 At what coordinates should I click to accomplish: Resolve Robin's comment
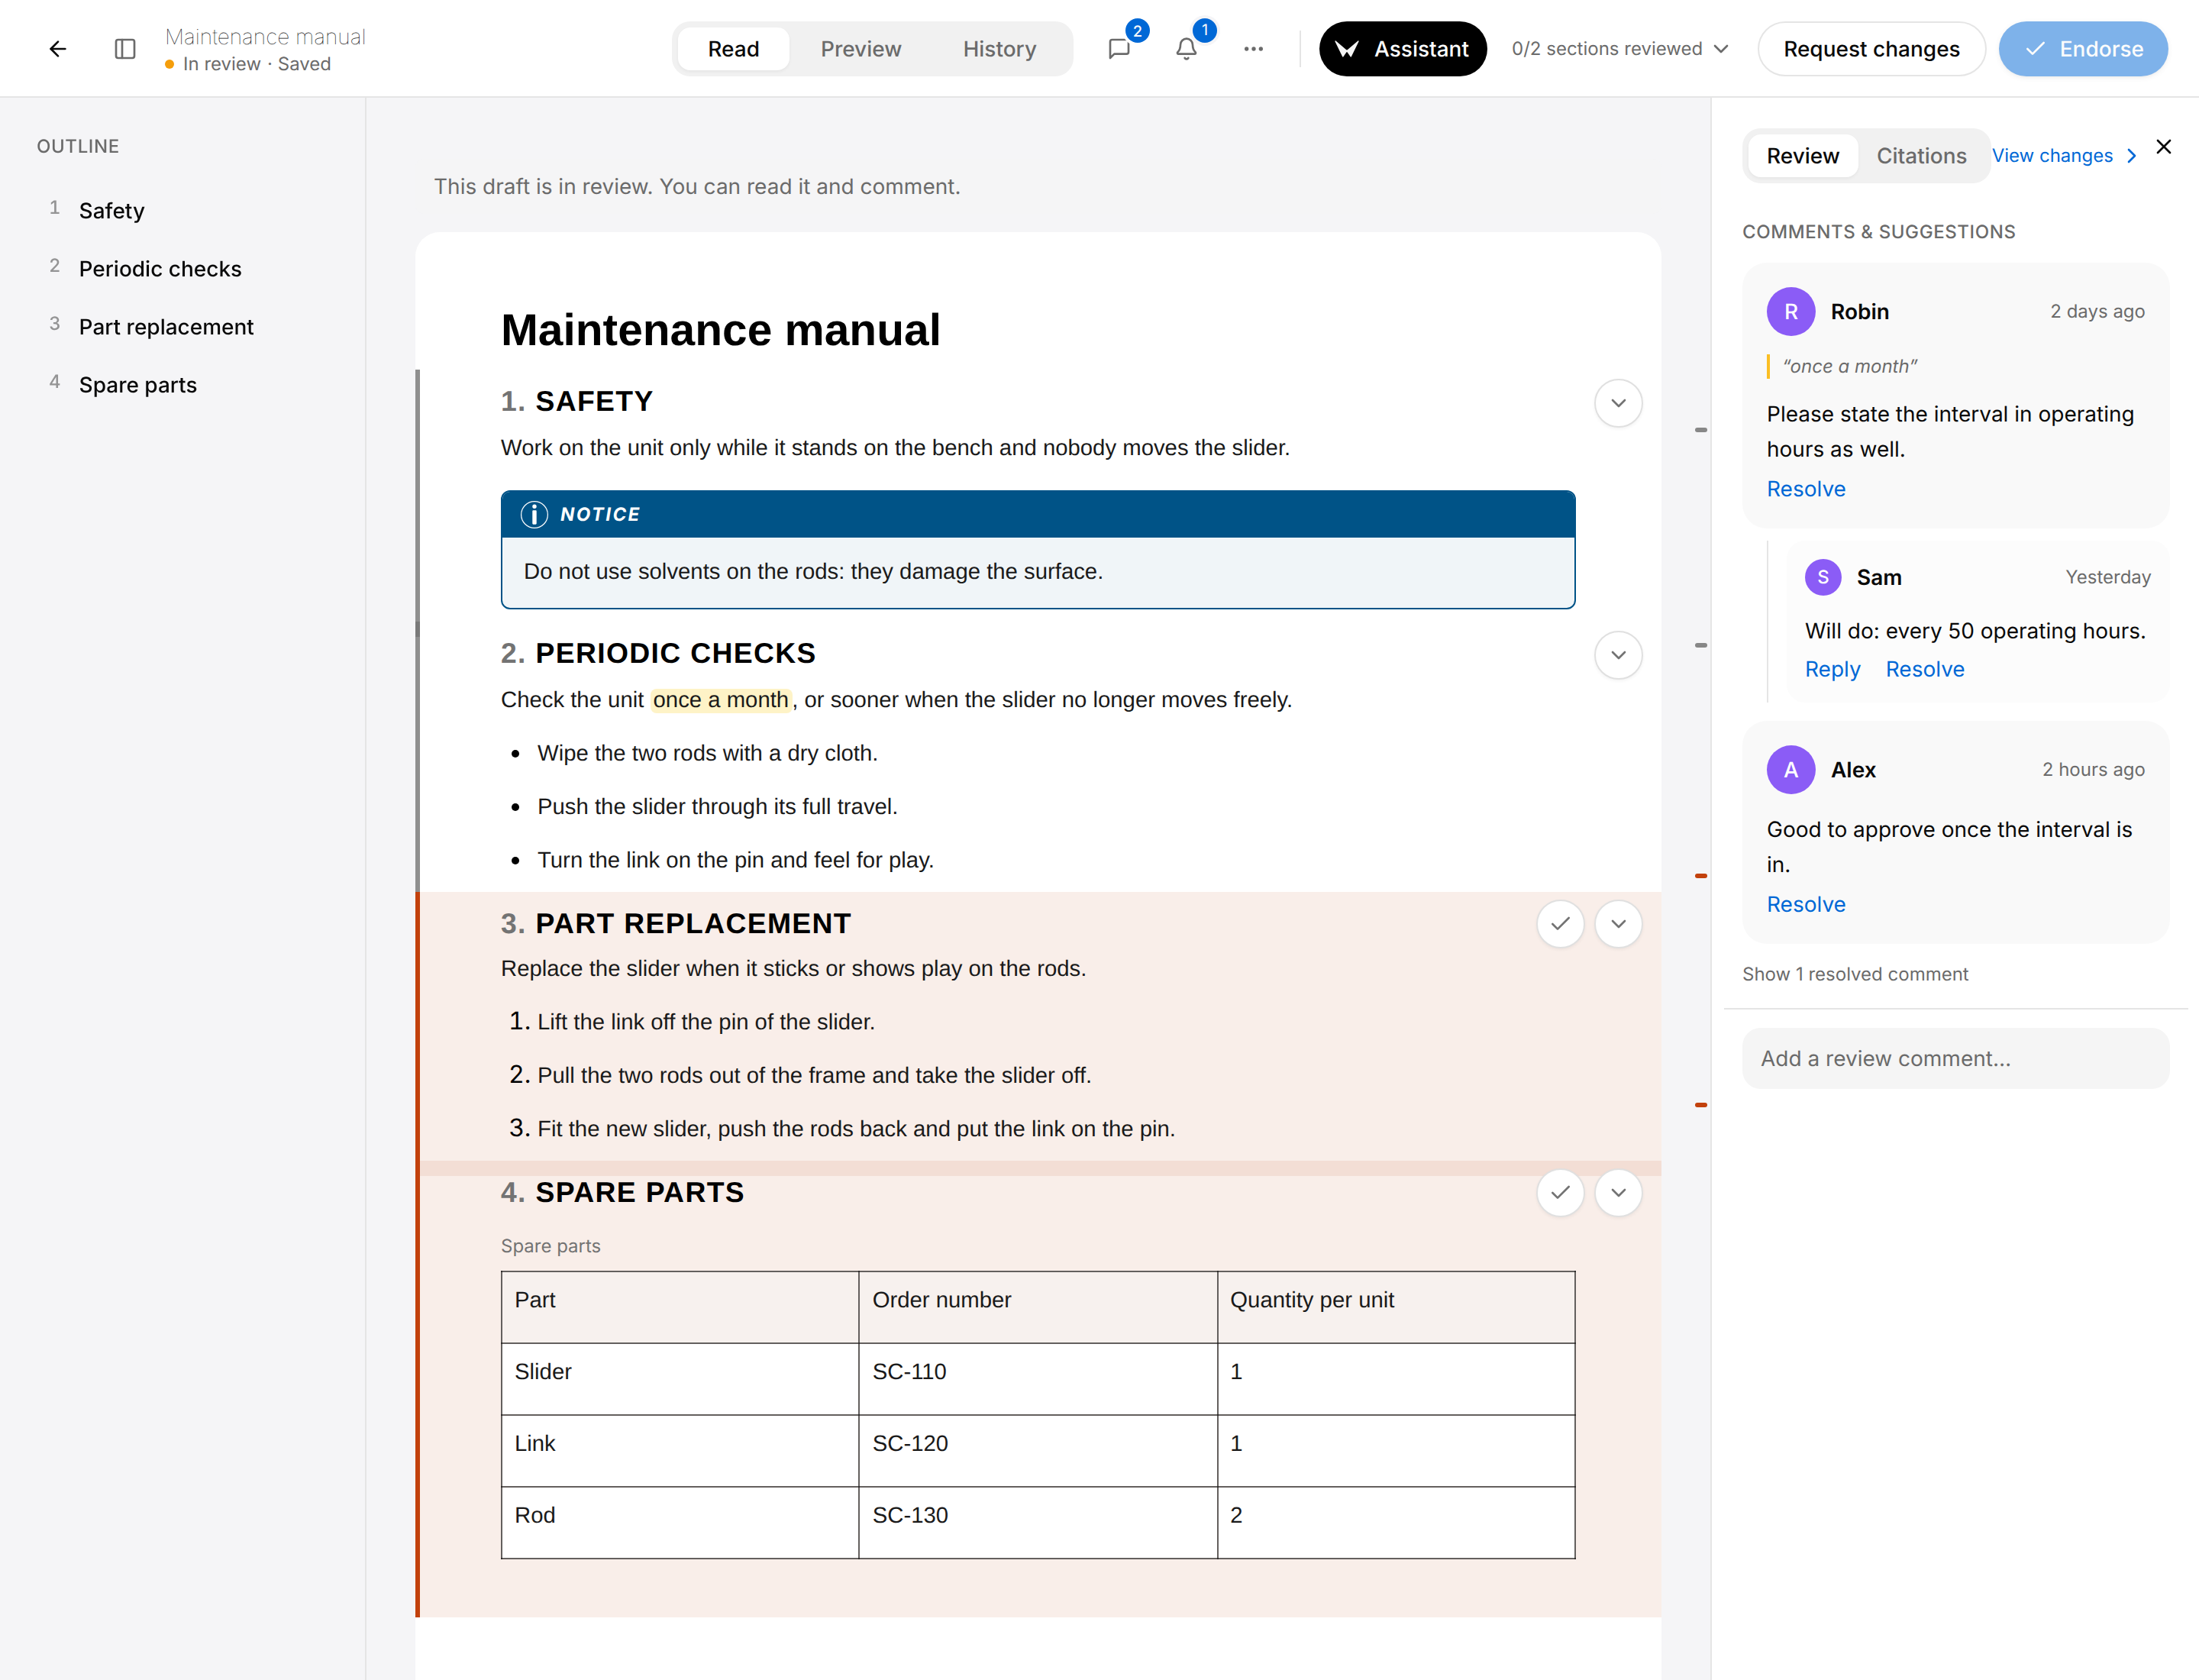(1805, 489)
